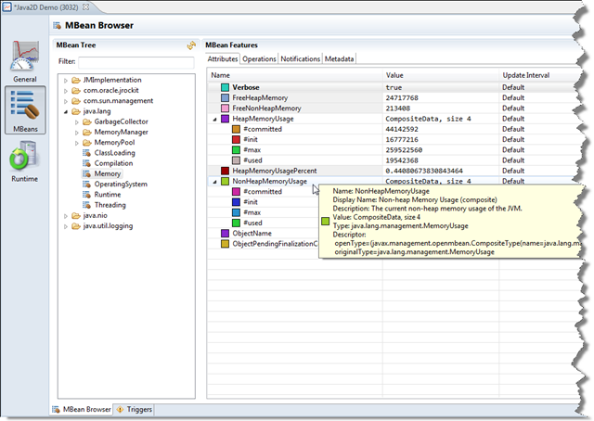
Task: Click the Triggers tab warning icon
Action: [120, 409]
